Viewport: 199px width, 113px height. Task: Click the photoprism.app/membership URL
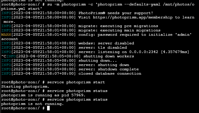[x=133, y=18]
